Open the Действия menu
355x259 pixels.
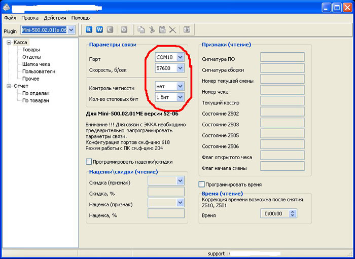[55, 18]
